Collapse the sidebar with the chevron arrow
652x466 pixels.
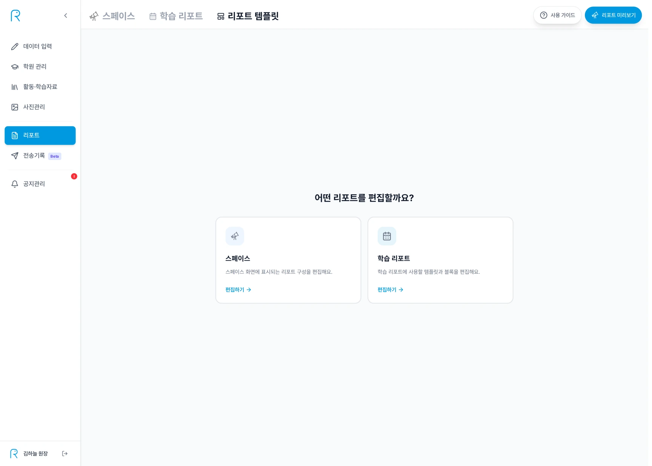coord(66,15)
